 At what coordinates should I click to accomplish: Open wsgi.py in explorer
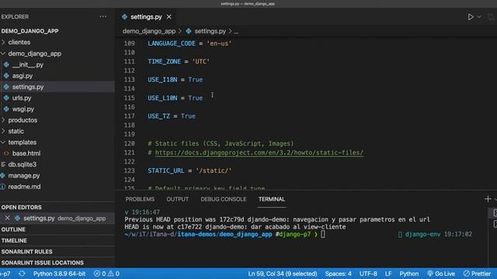click(x=23, y=108)
